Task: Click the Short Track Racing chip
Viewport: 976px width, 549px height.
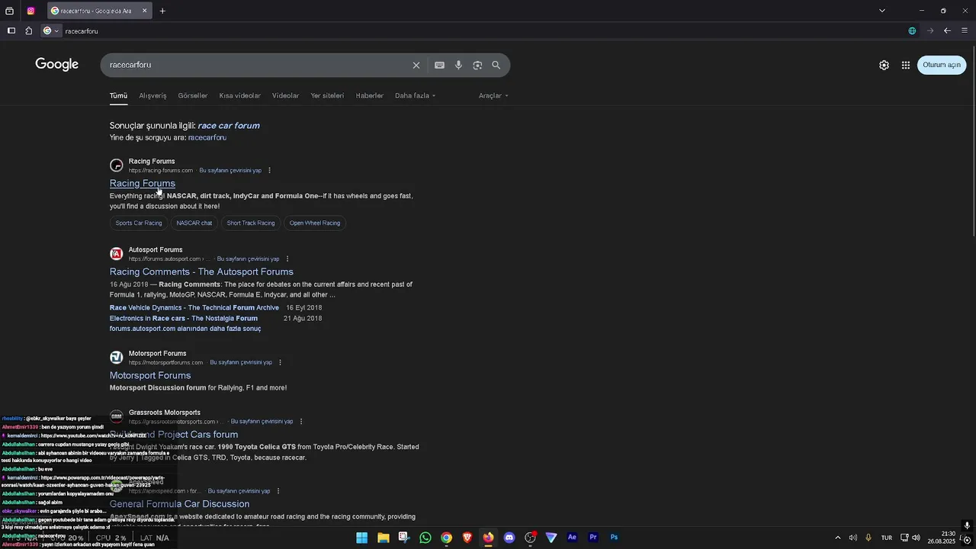Action: 251,223
